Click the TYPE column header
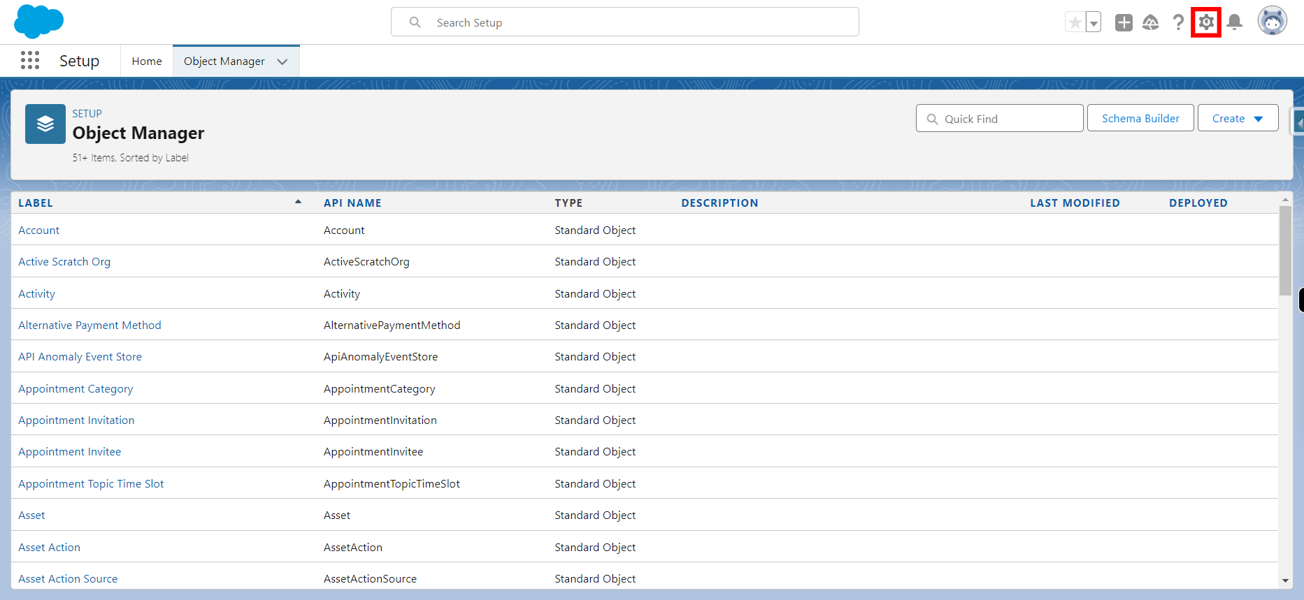 pyautogui.click(x=568, y=203)
